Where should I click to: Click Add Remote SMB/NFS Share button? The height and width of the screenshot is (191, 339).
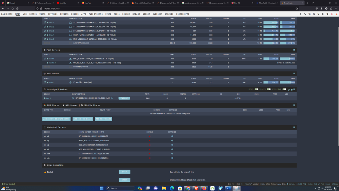pos(56,119)
